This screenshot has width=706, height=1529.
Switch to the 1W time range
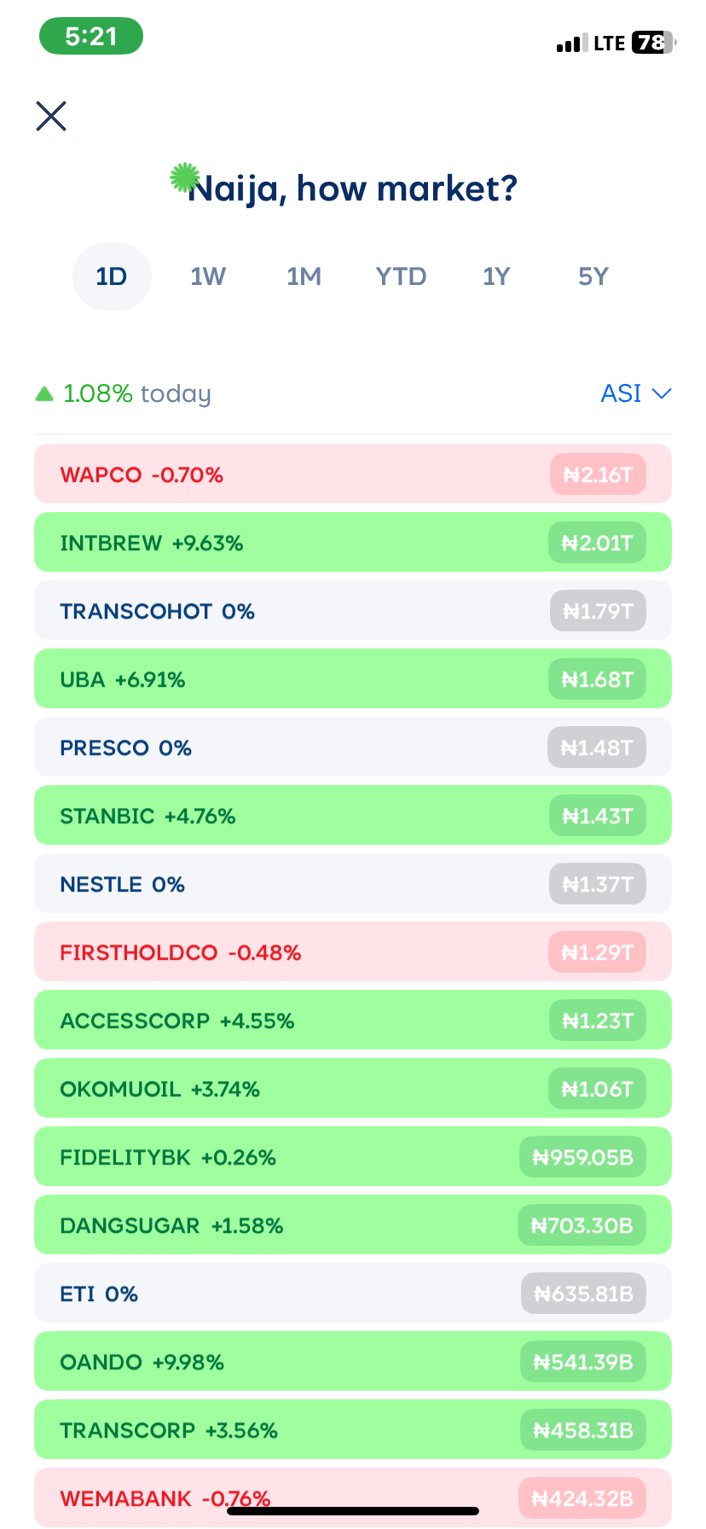[x=207, y=276]
